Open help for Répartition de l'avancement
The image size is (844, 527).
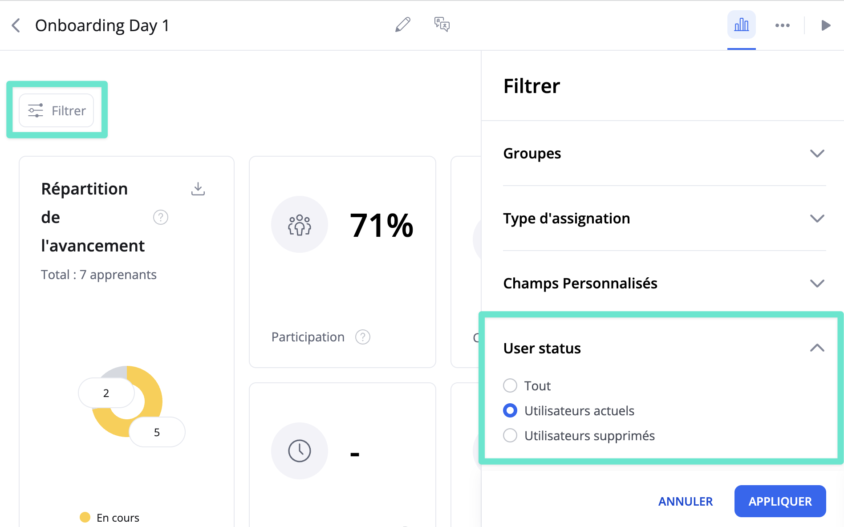[161, 217]
